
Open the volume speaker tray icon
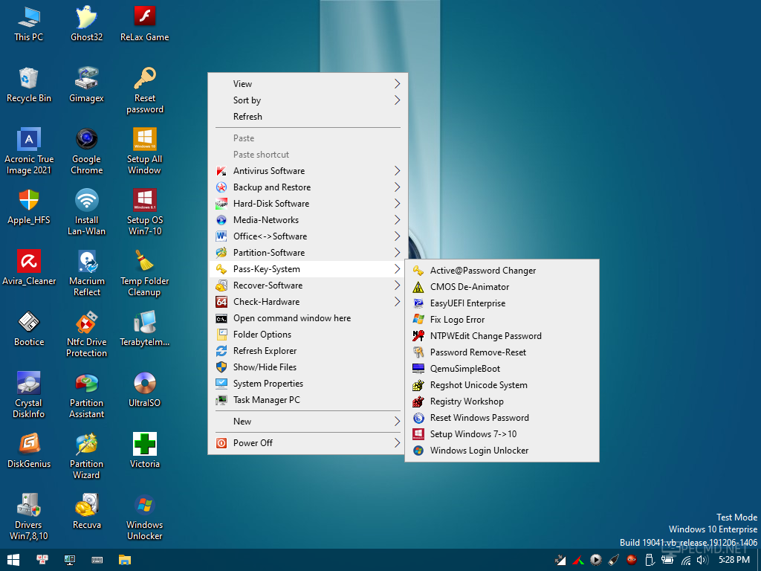pos(702,561)
